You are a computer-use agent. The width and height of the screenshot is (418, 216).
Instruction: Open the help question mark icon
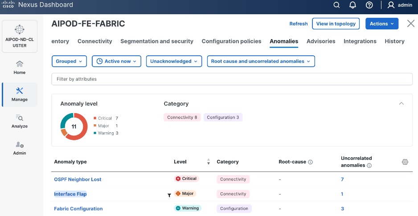(369, 5)
